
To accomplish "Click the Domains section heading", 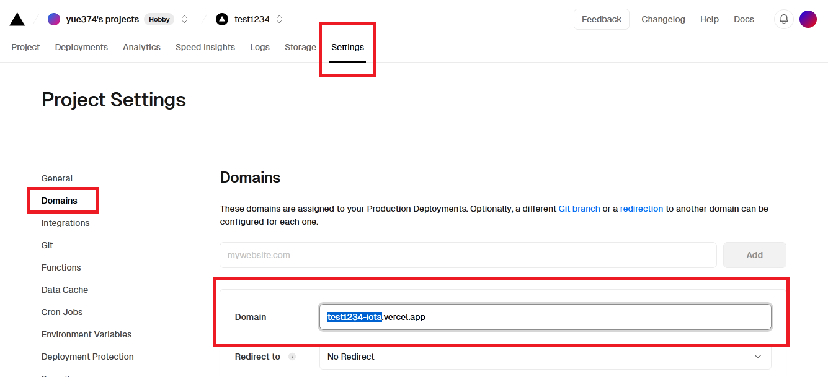I will 250,178.
